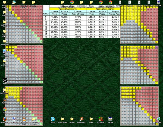Viewport: 163px width, 127px height.
Task: Select the Mozilla Firefox desktop icon
Action: pos(5,119)
